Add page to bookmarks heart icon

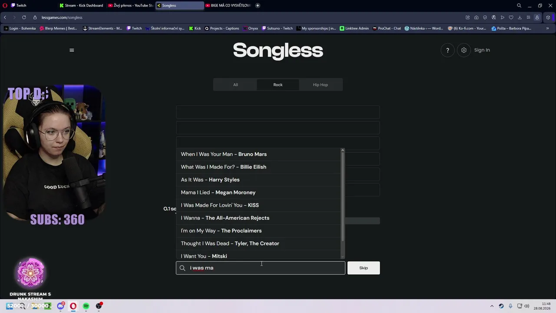511,17
